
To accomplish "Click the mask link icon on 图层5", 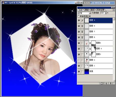I will 90,43.
